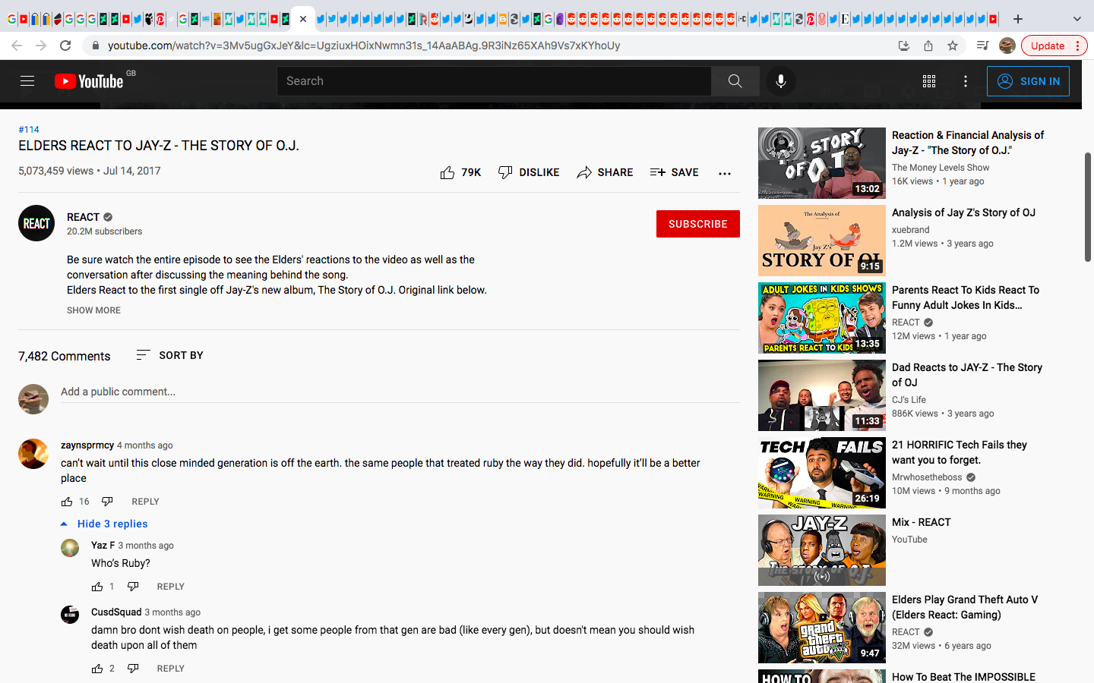This screenshot has height=683, width=1094.
Task: Open CJ's Life channel link
Action: [909, 400]
